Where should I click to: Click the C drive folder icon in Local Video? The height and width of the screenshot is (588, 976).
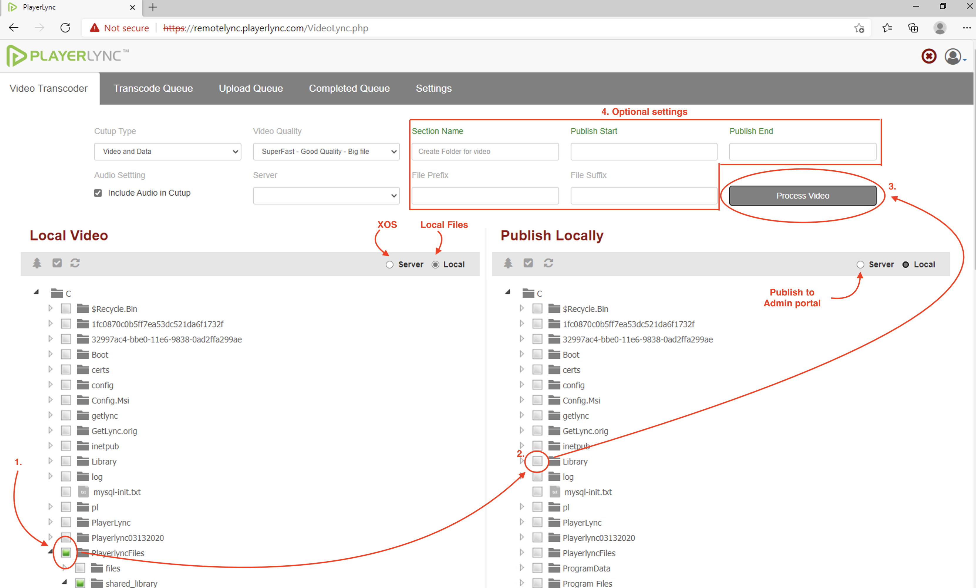coord(57,293)
